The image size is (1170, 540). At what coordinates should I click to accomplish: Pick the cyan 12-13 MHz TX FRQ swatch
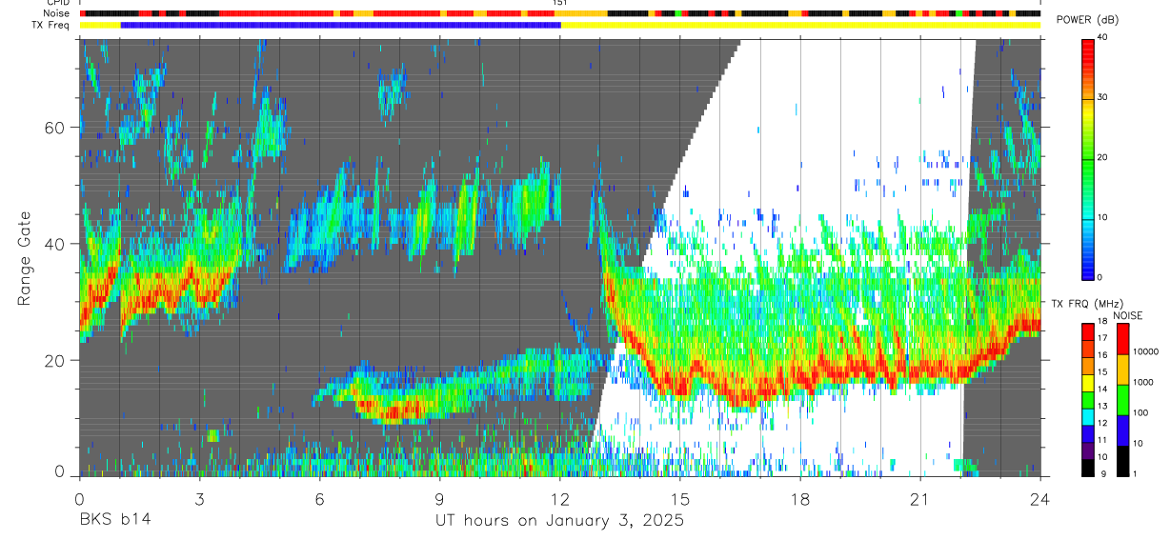click(x=1088, y=416)
